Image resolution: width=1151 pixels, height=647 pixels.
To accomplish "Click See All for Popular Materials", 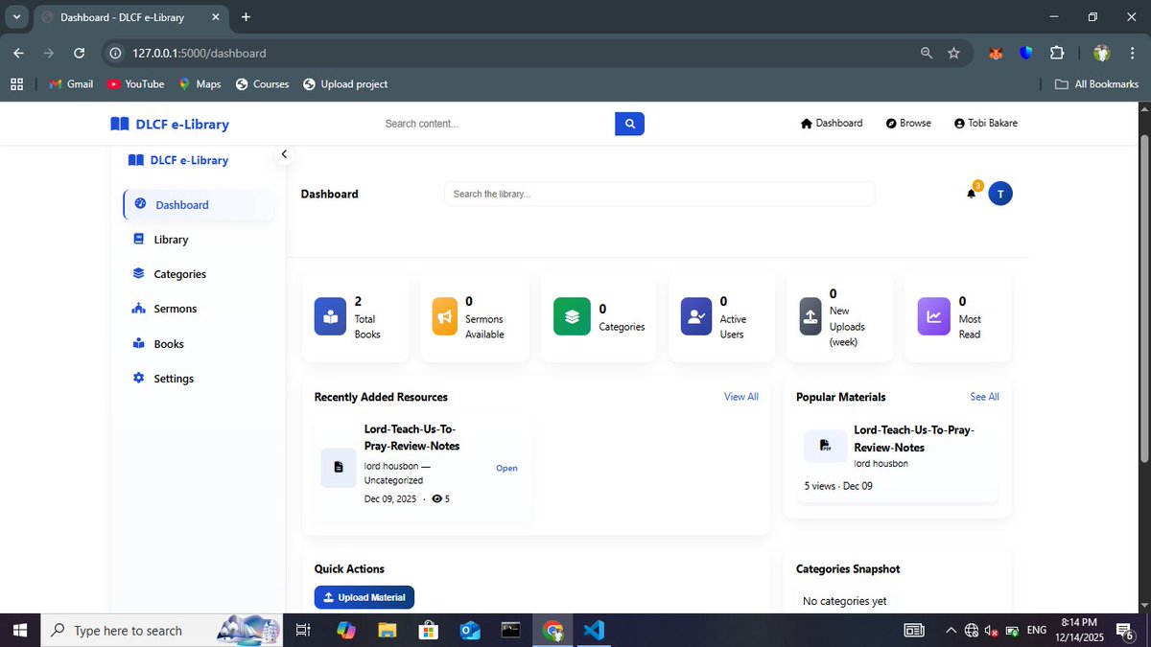I will click(984, 397).
